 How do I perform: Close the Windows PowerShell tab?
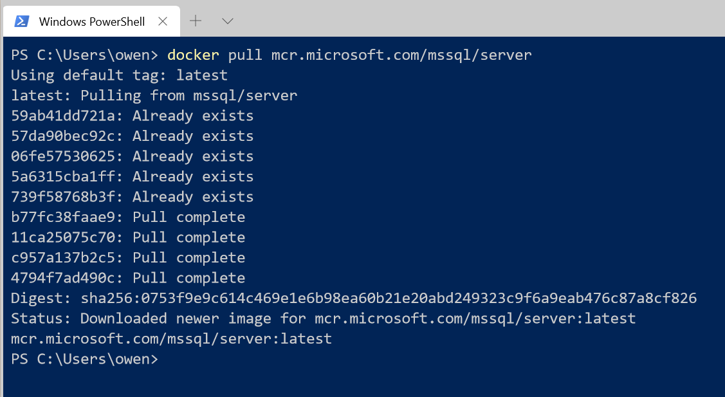(x=163, y=21)
